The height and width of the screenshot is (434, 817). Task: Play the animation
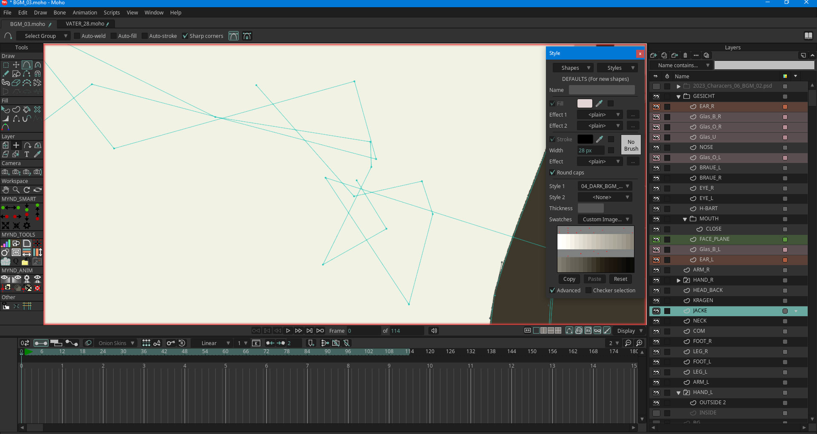tap(288, 331)
